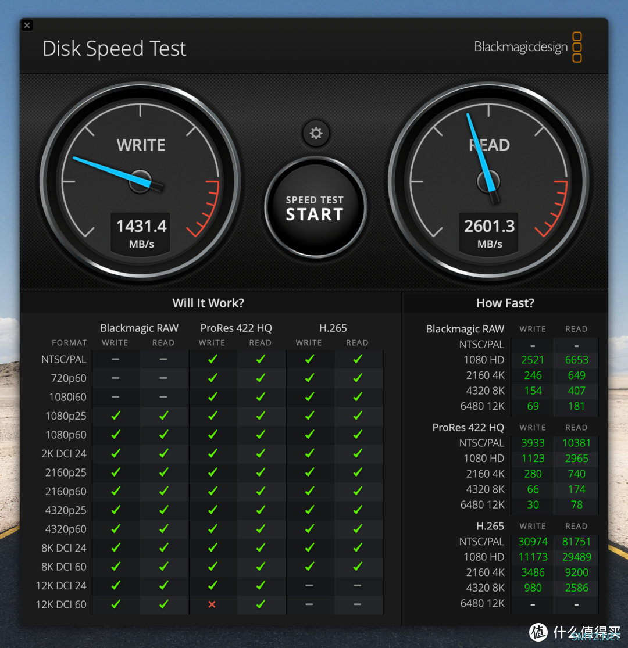Click H.265 1080 HD write value 11173
Screen dimensions: 628x648
(x=533, y=557)
